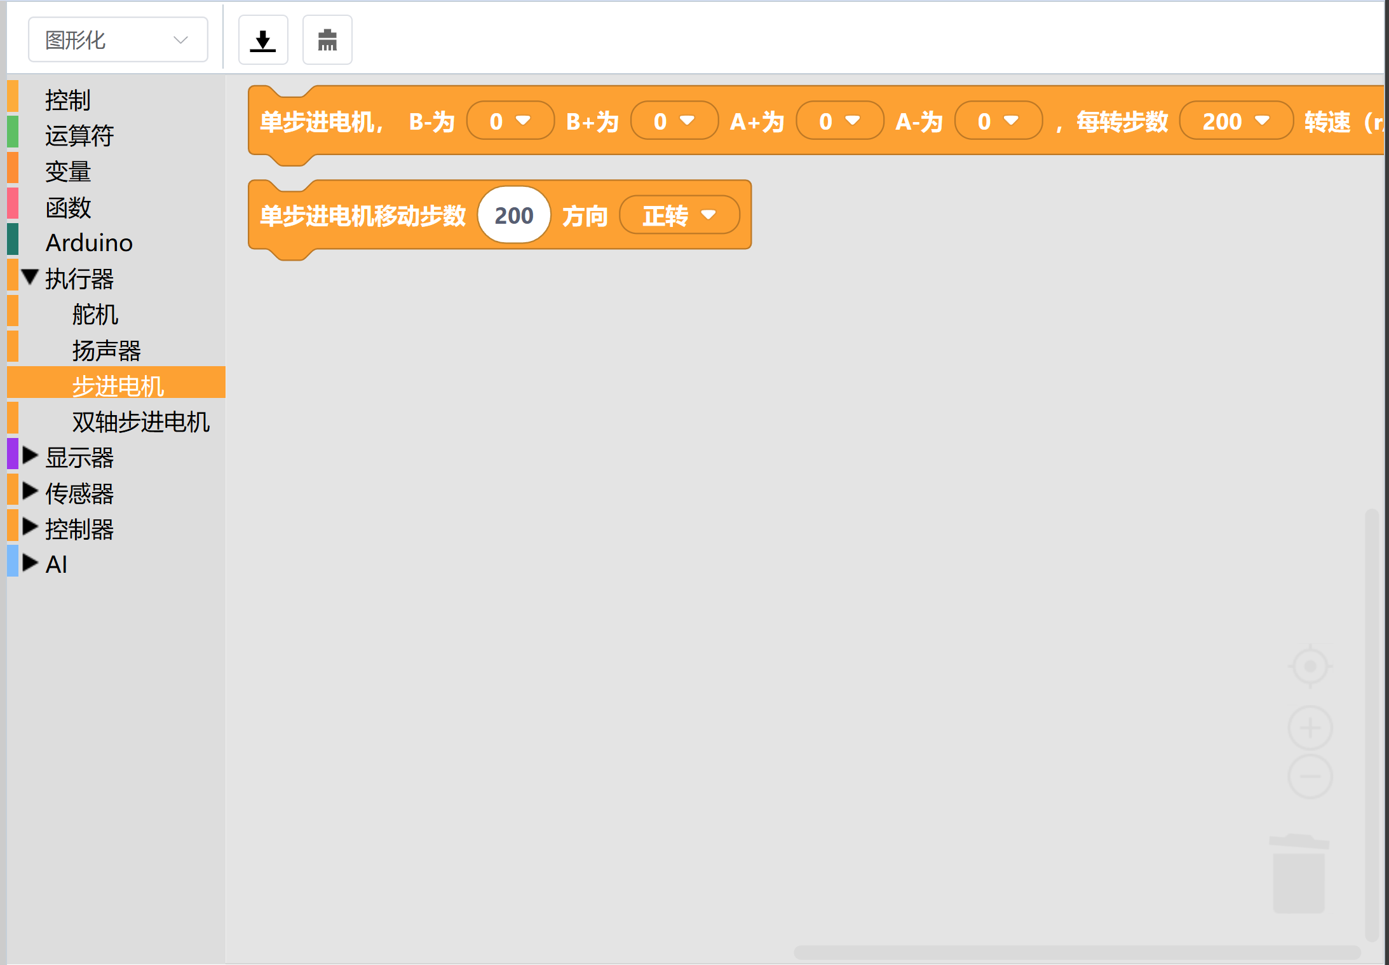Image resolution: width=1389 pixels, height=965 pixels.
Task: Open the Arduino category
Action: [89, 243]
